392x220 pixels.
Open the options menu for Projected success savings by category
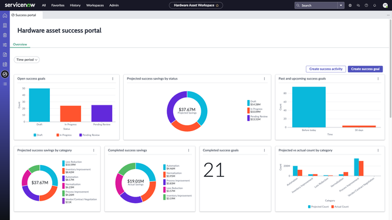point(94,150)
